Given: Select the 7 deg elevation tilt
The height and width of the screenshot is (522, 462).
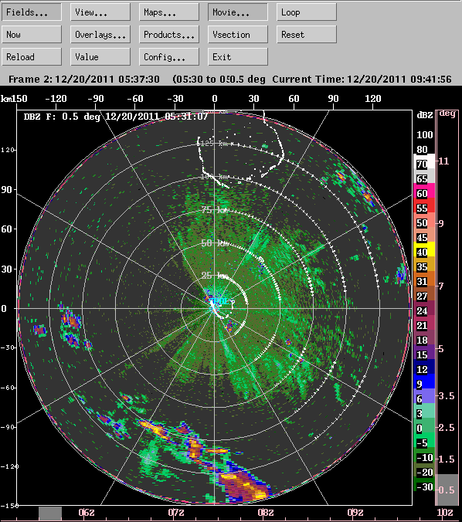Looking at the screenshot, I should tap(441, 286).
